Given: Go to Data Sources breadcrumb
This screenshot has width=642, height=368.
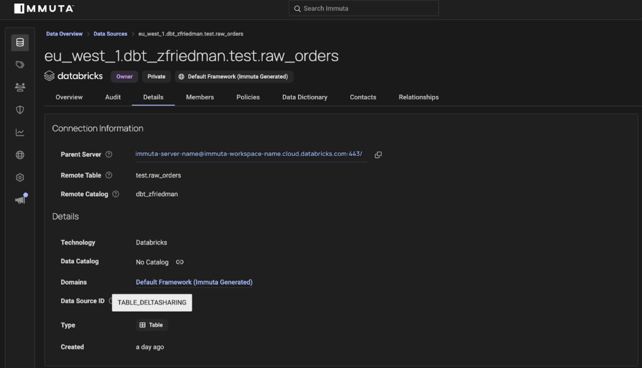Looking at the screenshot, I should pos(110,34).
